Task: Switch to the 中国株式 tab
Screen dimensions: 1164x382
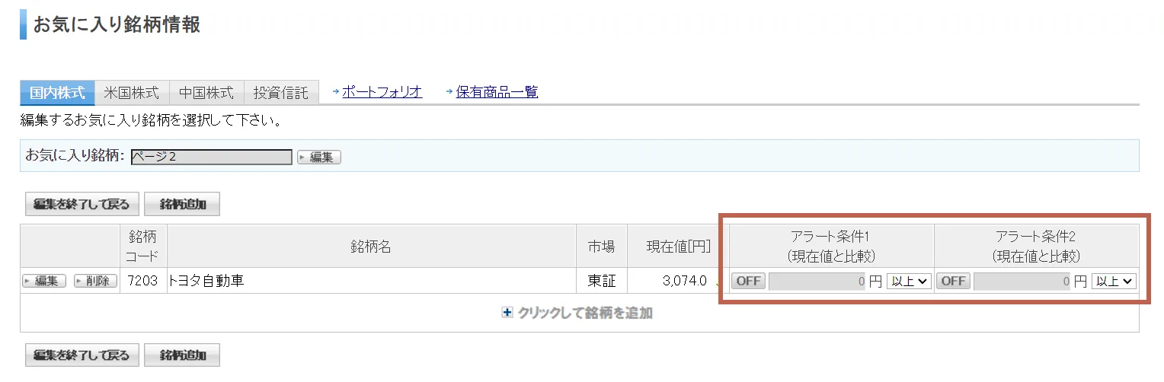Action: [206, 93]
